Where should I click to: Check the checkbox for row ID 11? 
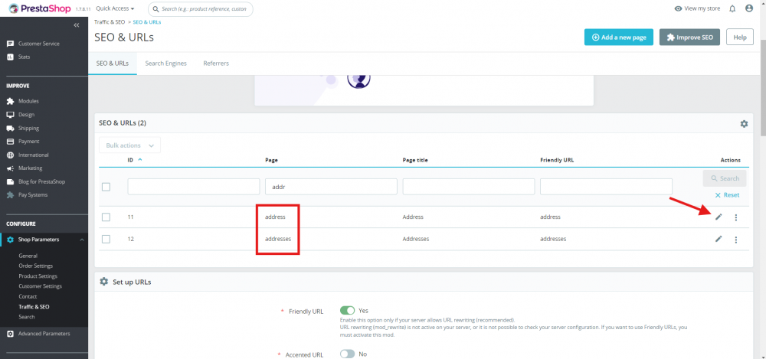pyautogui.click(x=106, y=217)
